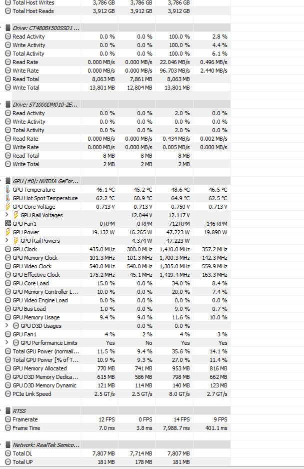Click the GPU Core Voltage lightning icon

8,207
